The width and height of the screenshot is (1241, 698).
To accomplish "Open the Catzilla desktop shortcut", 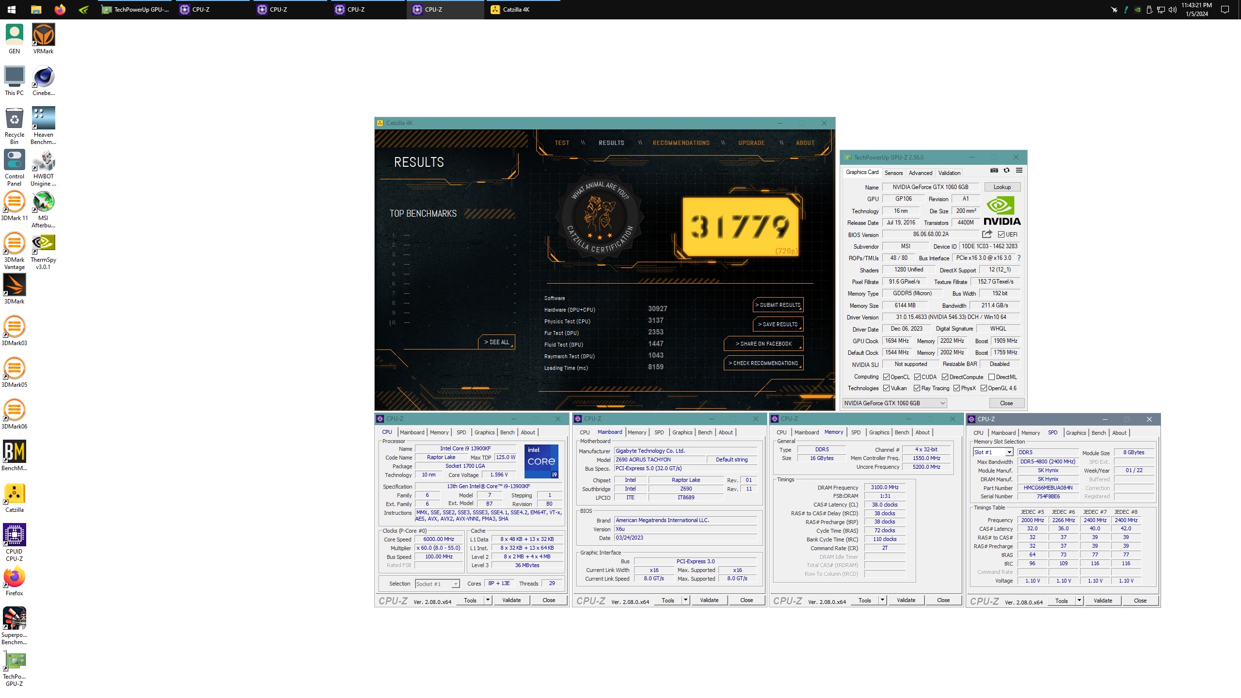I will click(x=15, y=497).
